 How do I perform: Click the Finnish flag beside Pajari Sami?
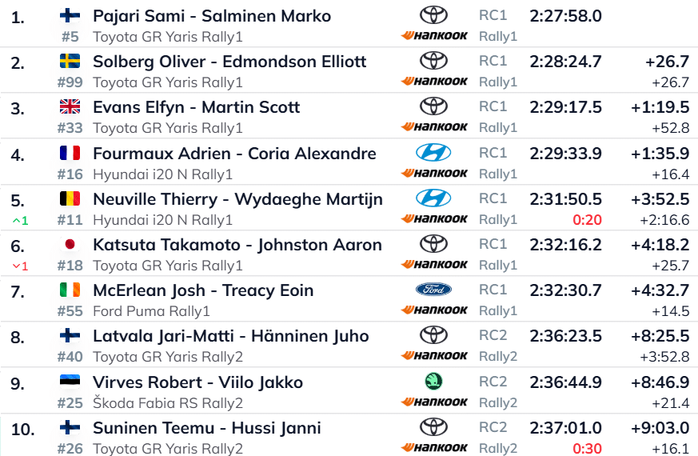point(70,16)
